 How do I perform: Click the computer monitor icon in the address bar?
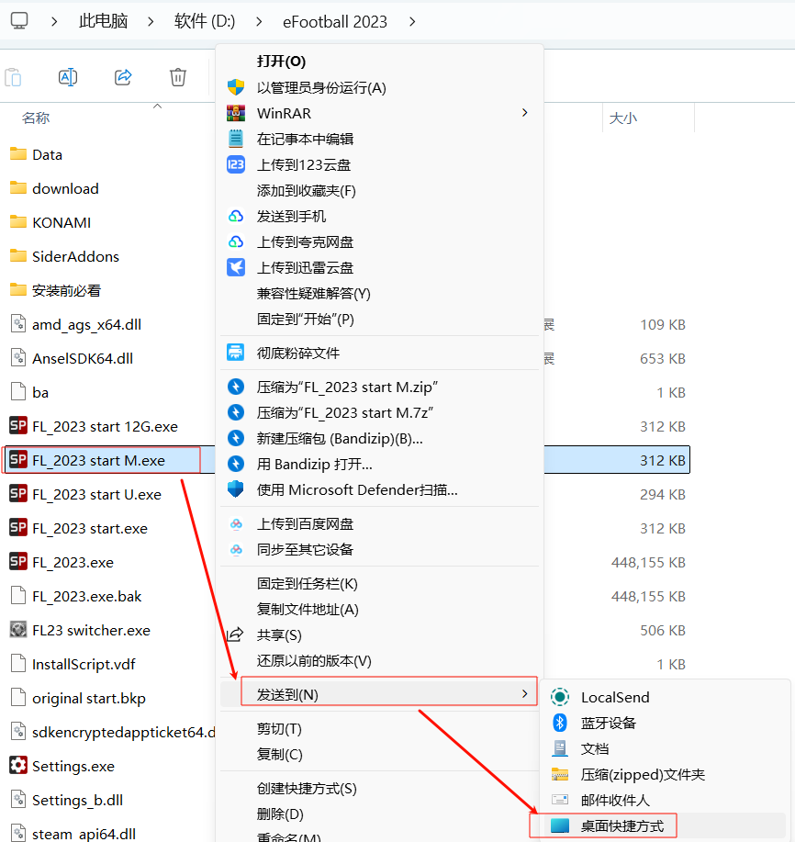pos(18,21)
